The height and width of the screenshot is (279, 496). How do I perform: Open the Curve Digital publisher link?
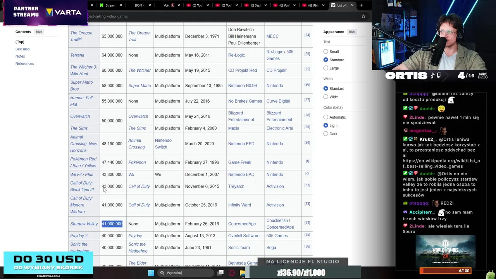(278, 101)
